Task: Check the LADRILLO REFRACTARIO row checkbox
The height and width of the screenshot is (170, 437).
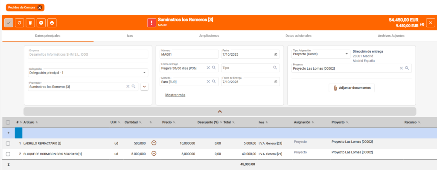Action: pos(8,143)
